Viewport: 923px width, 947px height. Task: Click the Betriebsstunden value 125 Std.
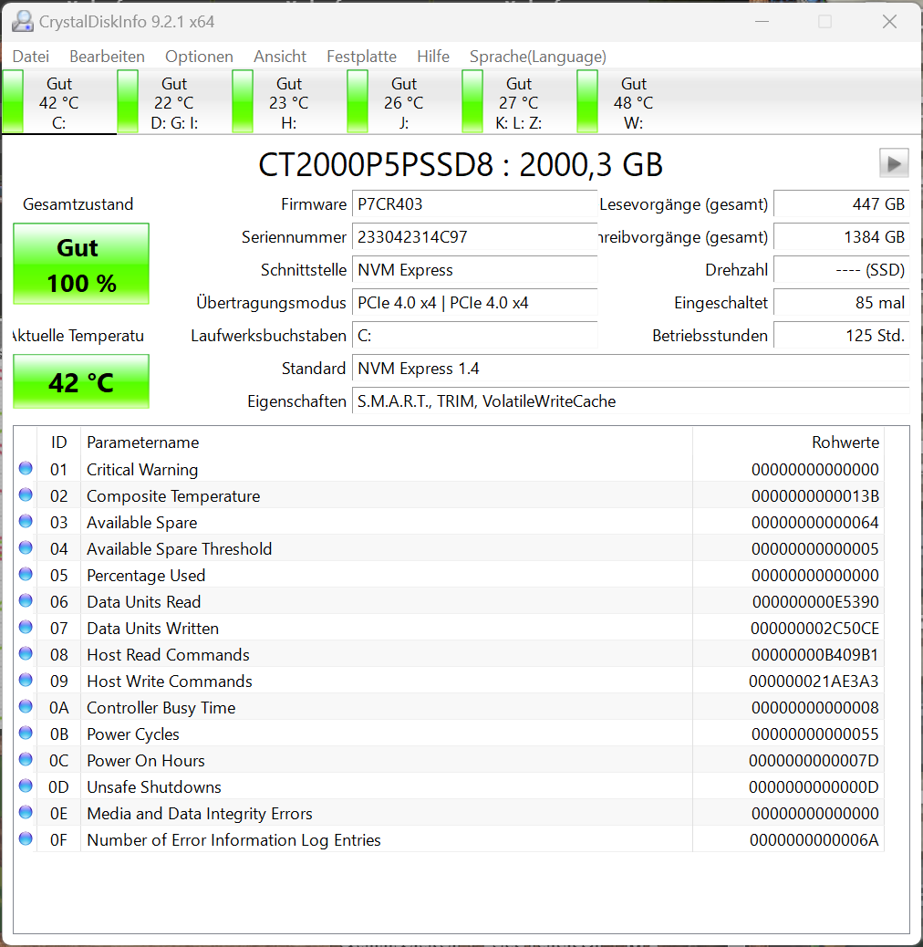pos(842,335)
